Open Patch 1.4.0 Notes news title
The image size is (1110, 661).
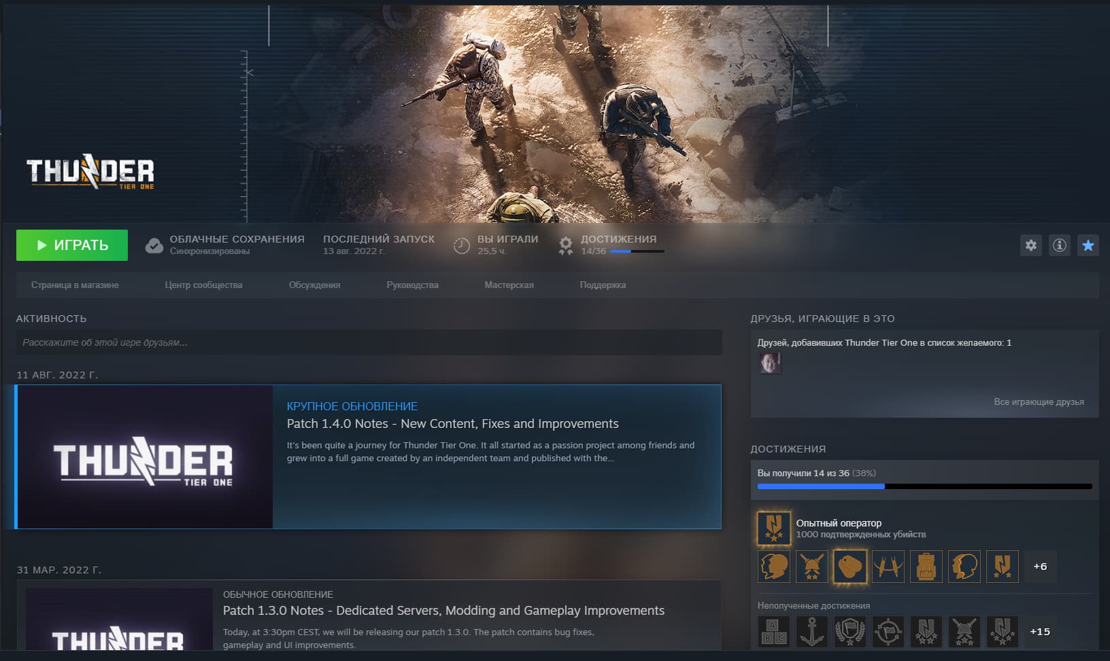point(452,424)
